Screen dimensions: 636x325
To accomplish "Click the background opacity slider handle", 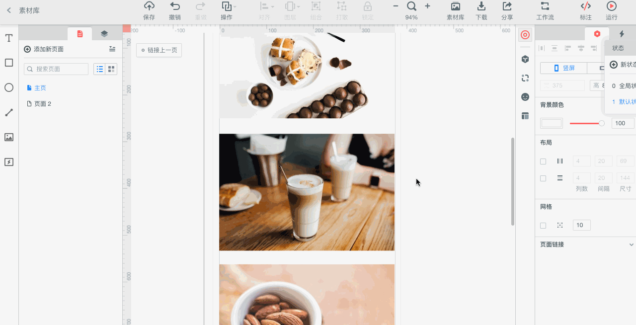I will pyautogui.click(x=602, y=123).
